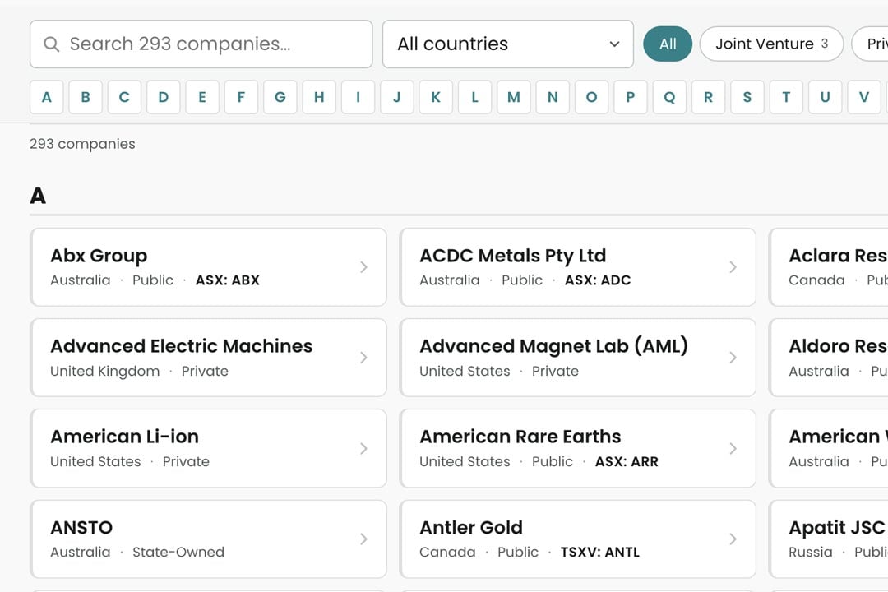Jump to letter O companies
888x592 pixels.
pyautogui.click(x=591, y=98)
